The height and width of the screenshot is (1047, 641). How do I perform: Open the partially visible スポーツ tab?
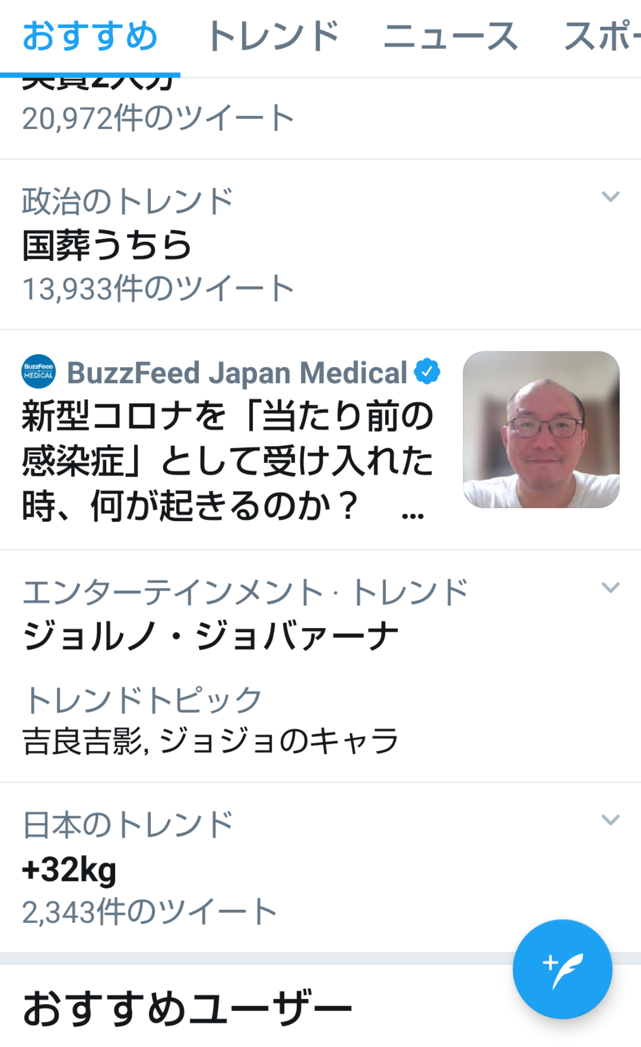click(602, 37)
